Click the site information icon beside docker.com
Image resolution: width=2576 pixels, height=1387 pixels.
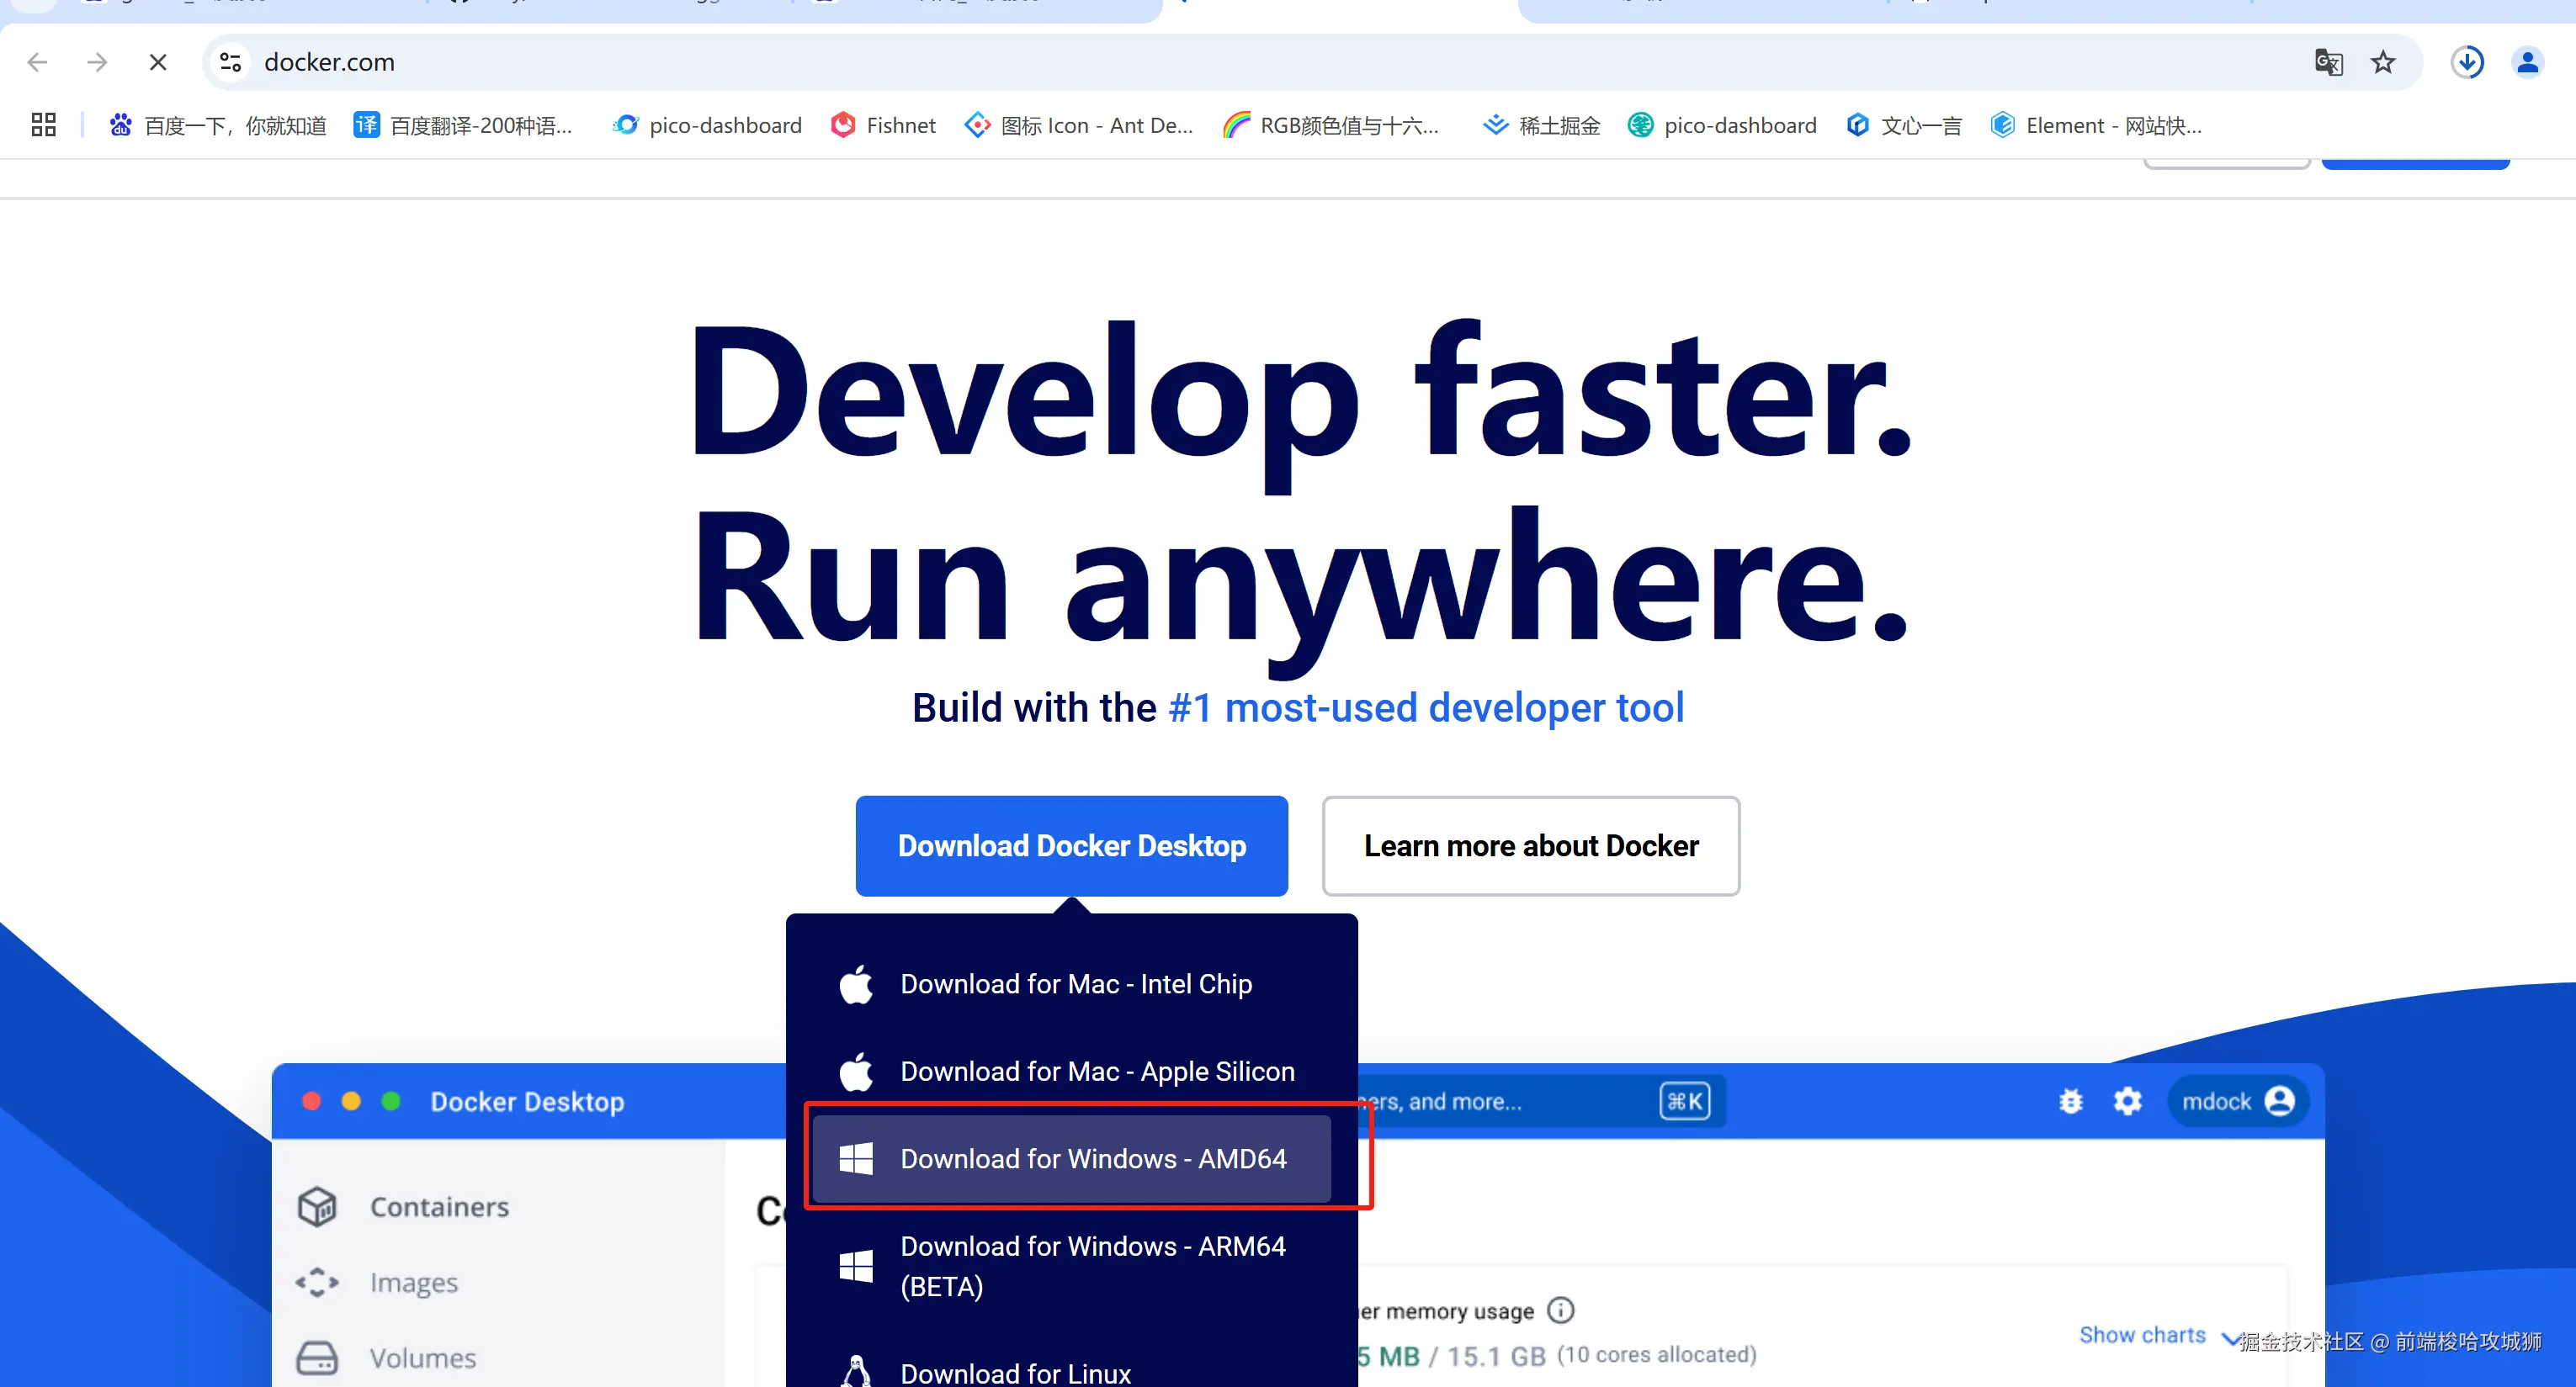[230, 62]
